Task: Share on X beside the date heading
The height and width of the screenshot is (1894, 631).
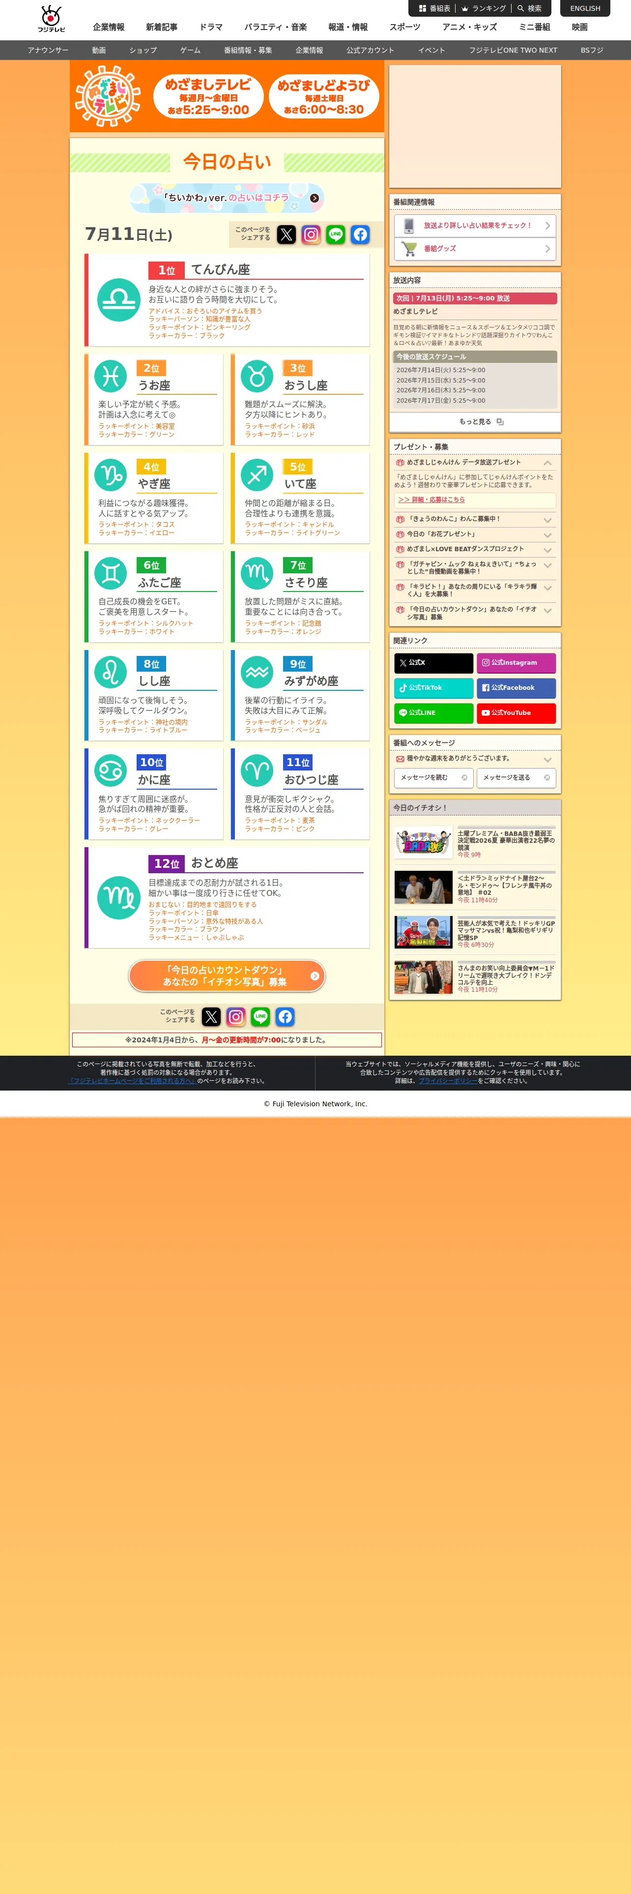Action: click(287, 235)
